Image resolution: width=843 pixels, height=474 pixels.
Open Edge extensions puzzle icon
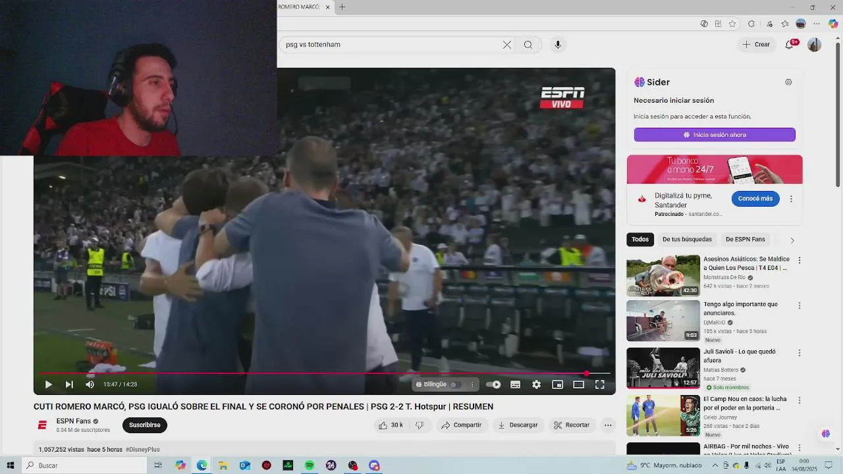click(x=751, y=24)
